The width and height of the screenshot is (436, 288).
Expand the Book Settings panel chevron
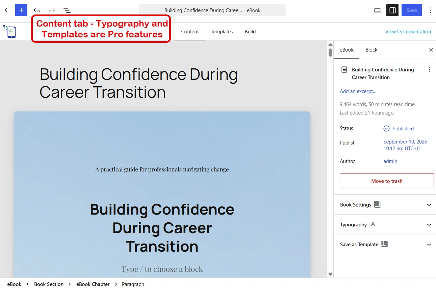pos(429,205)
